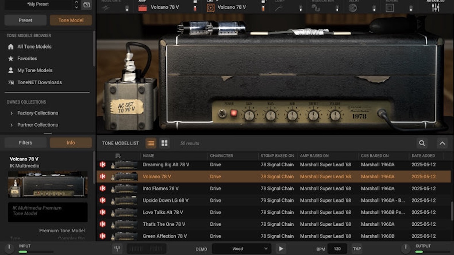
Task: Open the Info tab
Action: [x=71, y=143]
